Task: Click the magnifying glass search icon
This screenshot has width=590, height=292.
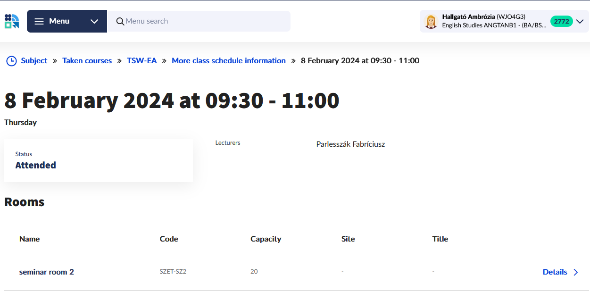Action: 120,21
